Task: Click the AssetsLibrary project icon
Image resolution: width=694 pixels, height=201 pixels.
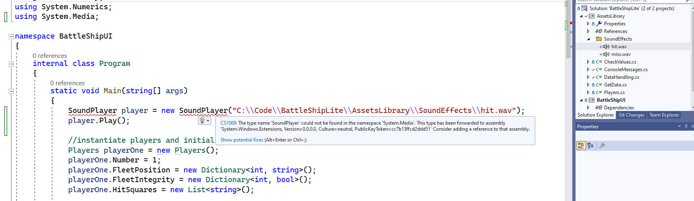Action: [x=592, y=16]
